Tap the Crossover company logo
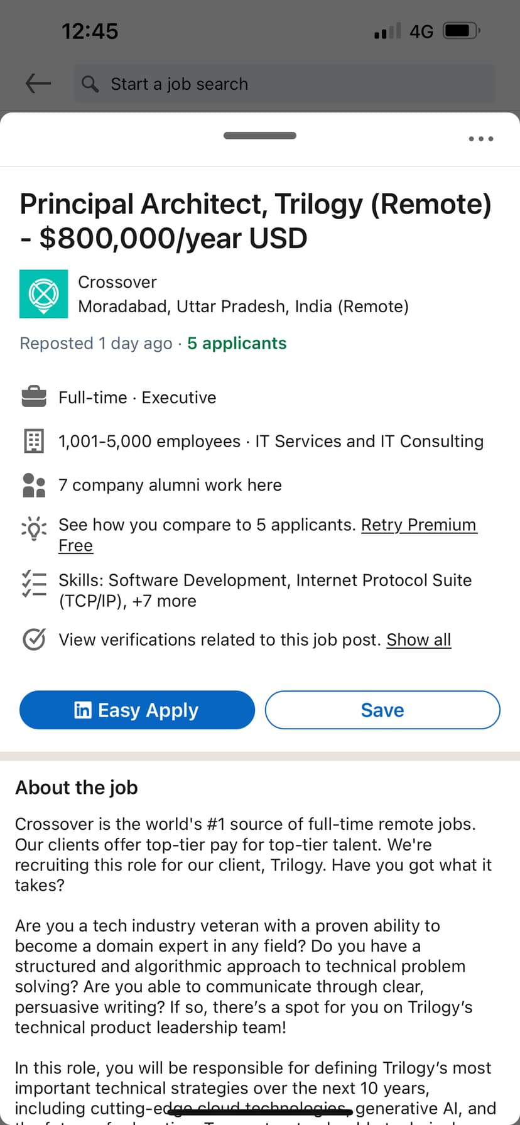This screenshot has height=1125, width=520. tap(44, 293)
